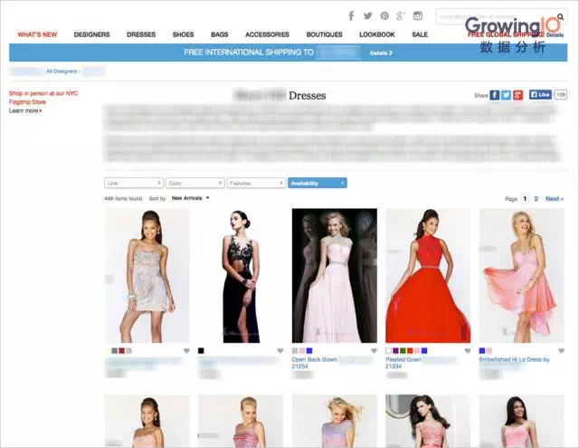Select black swatch under black lace dress
Viewport: 579px width, 448px height.
pos(201,350)
